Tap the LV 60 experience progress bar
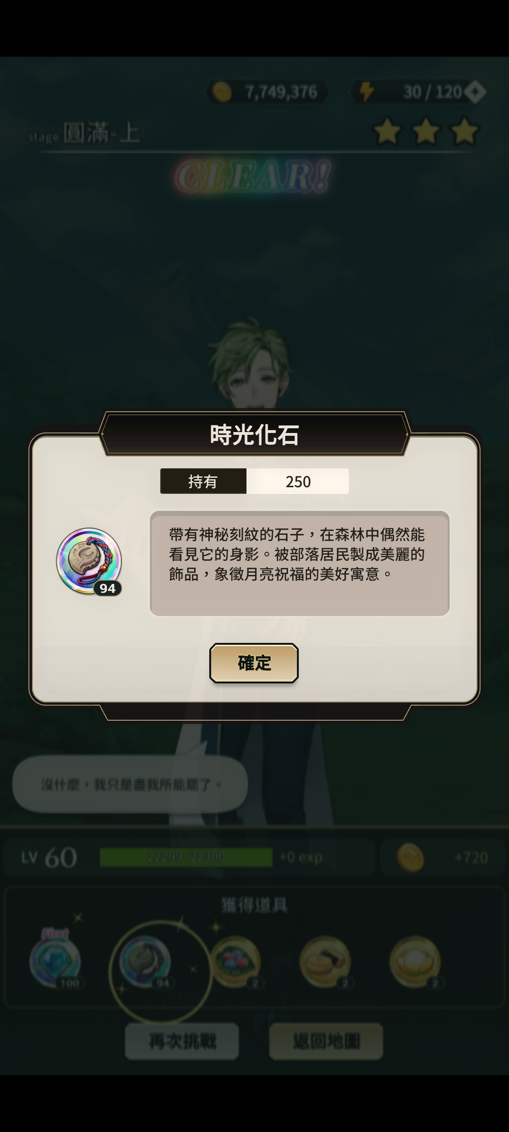 coord(186,857)
